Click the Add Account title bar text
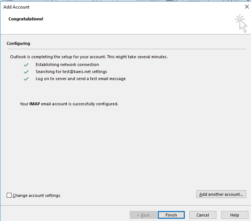The image size is (251, 221). (x=16, y=7)
